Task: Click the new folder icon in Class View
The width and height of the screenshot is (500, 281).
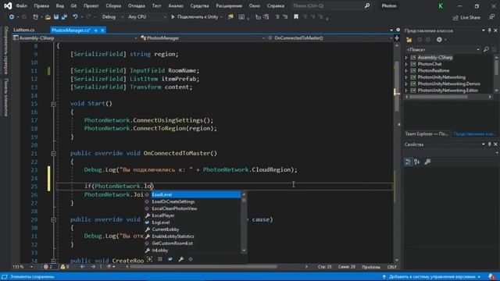Action: (x=409, y=40)
